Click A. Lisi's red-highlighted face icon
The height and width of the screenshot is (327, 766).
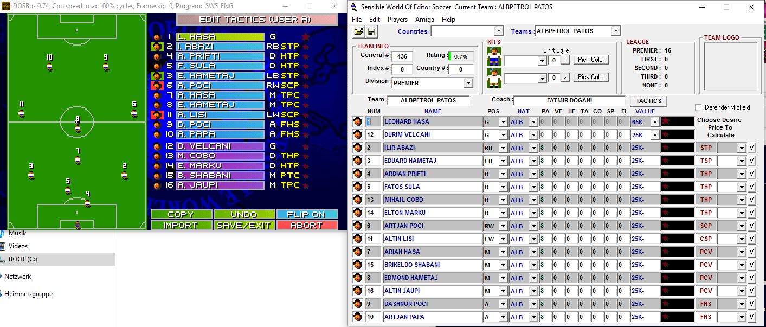click(157, 115)
